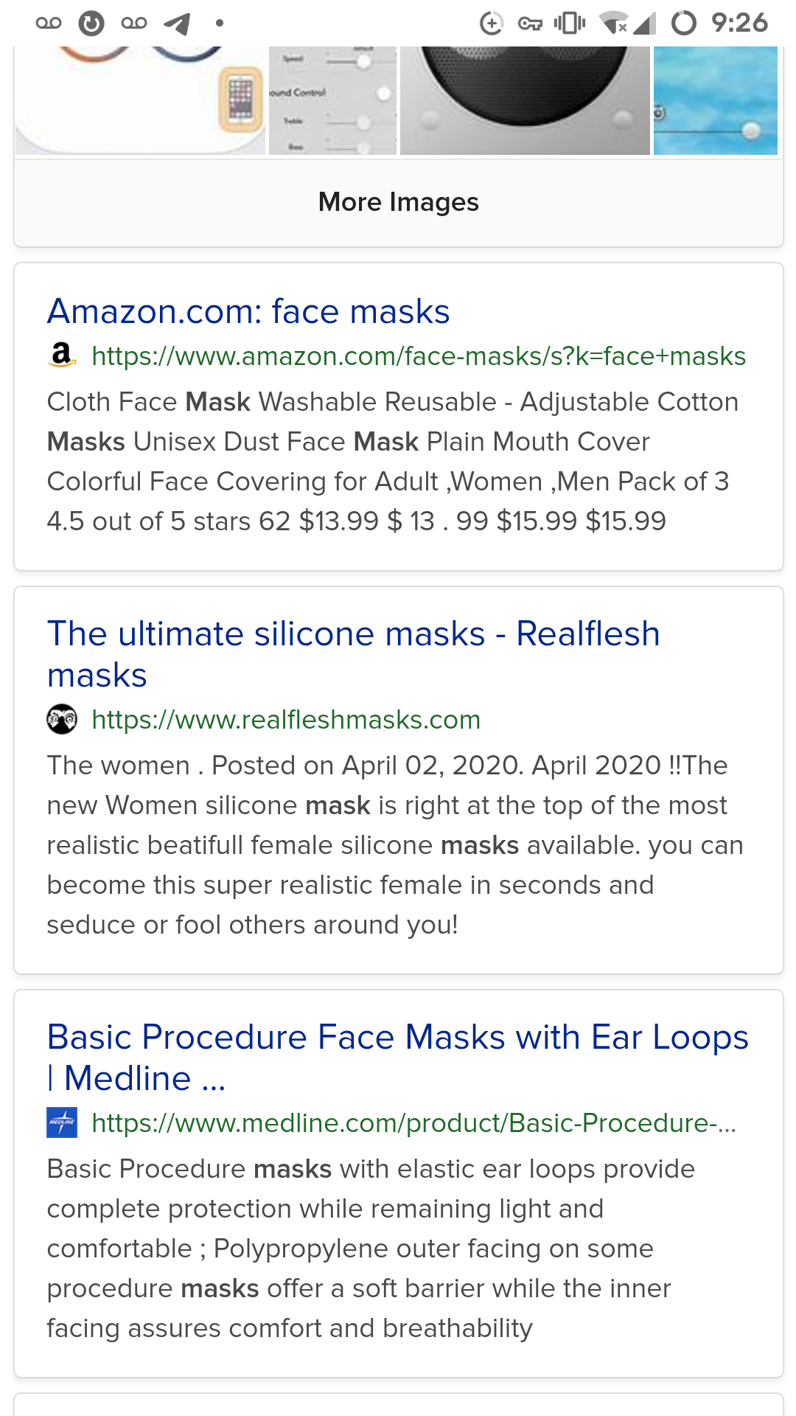
Task: Open the black round speaker image thumbnail
Action: 525,100
